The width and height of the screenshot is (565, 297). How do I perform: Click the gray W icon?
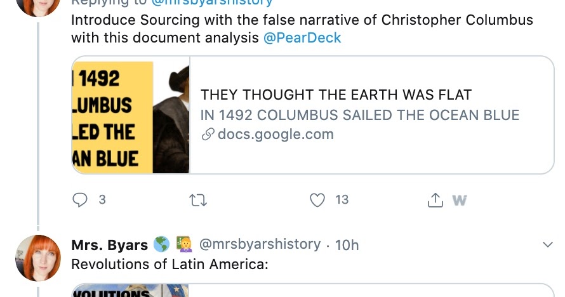[x=459, y=201]
